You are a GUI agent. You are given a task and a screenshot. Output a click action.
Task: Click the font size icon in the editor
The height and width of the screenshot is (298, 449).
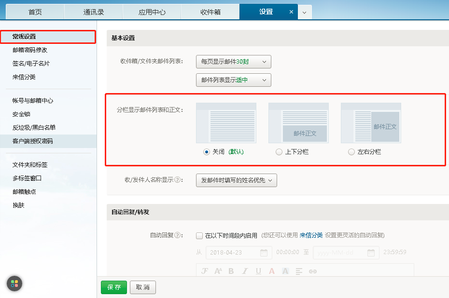point(218,271)
